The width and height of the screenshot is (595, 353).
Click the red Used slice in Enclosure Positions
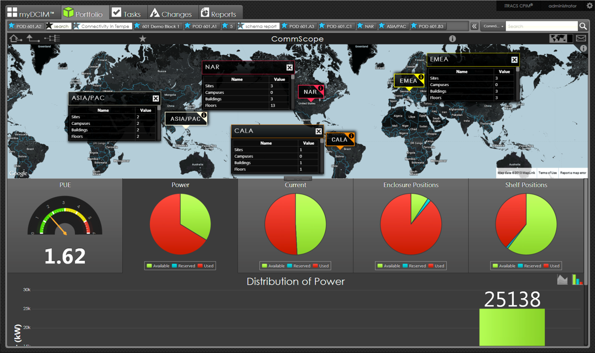click(405, 234)
